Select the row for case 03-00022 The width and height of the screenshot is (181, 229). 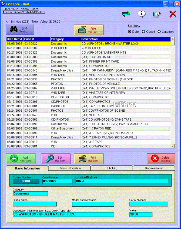pyautogui.click(x=89, y=43)
